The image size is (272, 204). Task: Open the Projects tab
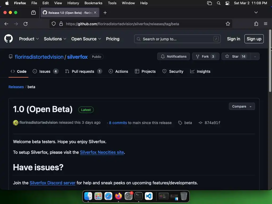point(145,71)
